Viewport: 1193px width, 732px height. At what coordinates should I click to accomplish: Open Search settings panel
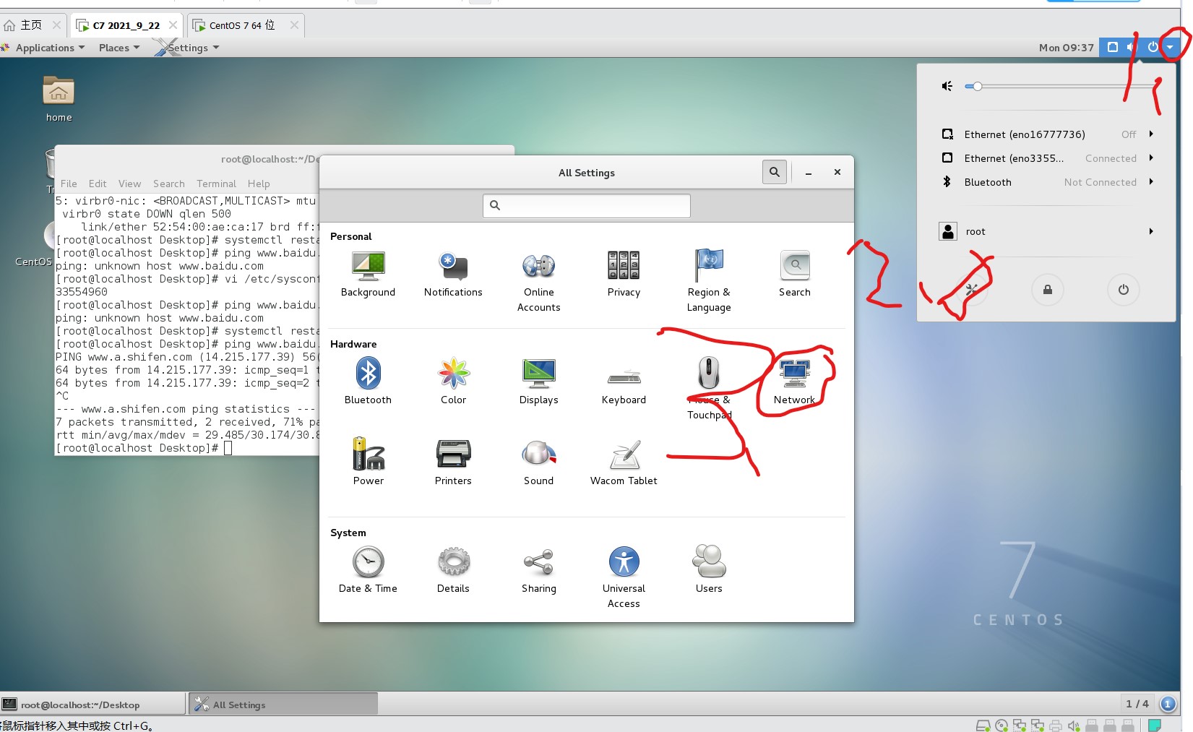794,275
